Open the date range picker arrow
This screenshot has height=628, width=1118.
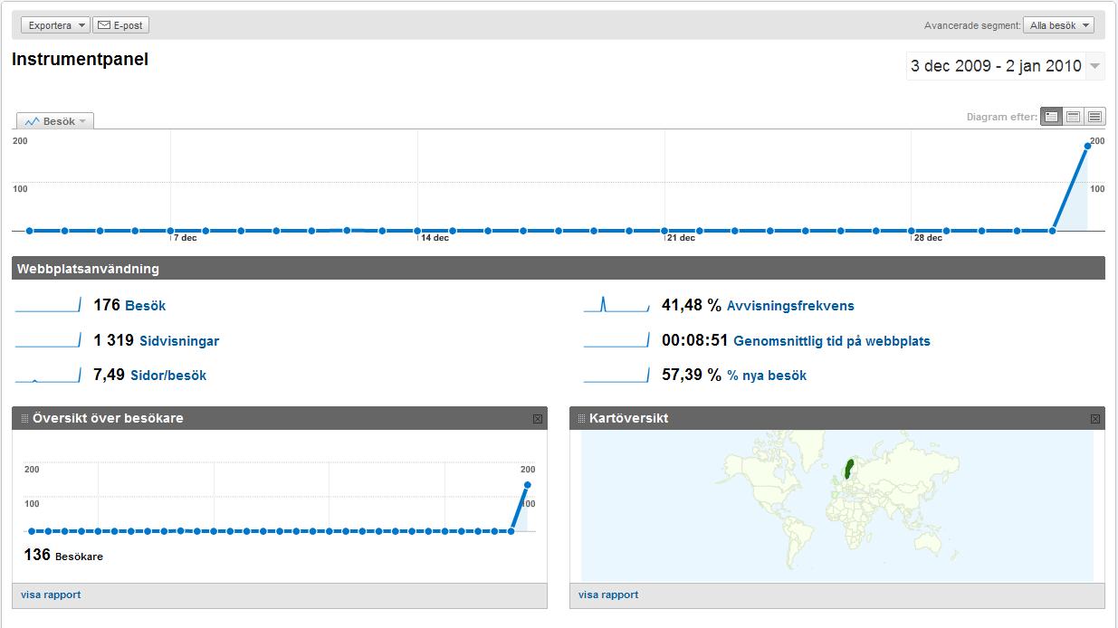[1095, 66]
